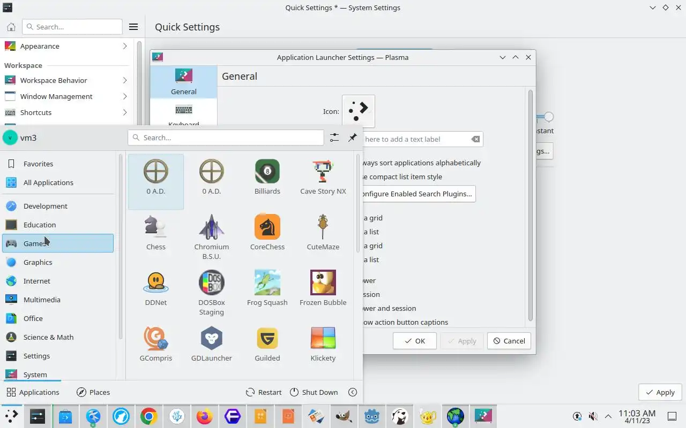The width and height of the screenshot is (686, 428).
Task: Click Apply in the System Settings window
Action: [660, 392]
